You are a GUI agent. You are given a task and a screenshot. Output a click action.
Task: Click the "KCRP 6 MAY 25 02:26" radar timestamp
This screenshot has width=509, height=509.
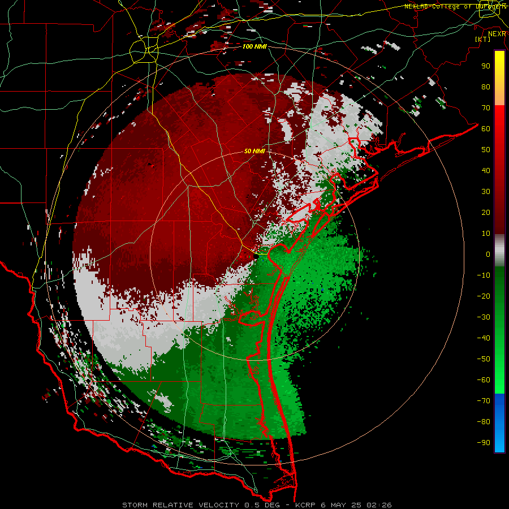click(x=343, y=505)
